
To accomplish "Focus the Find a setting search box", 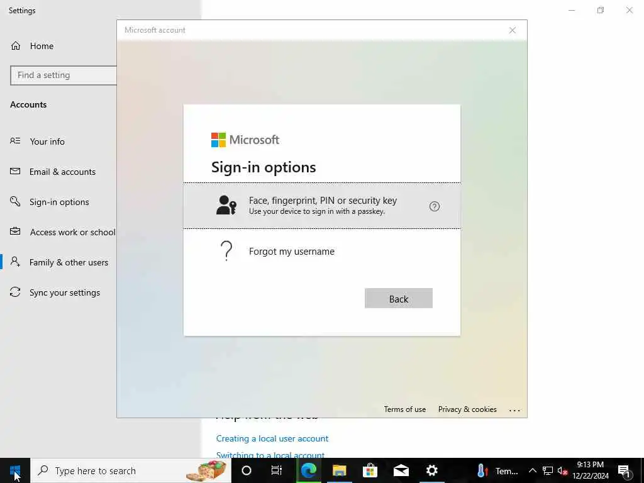I will [64, 75].
